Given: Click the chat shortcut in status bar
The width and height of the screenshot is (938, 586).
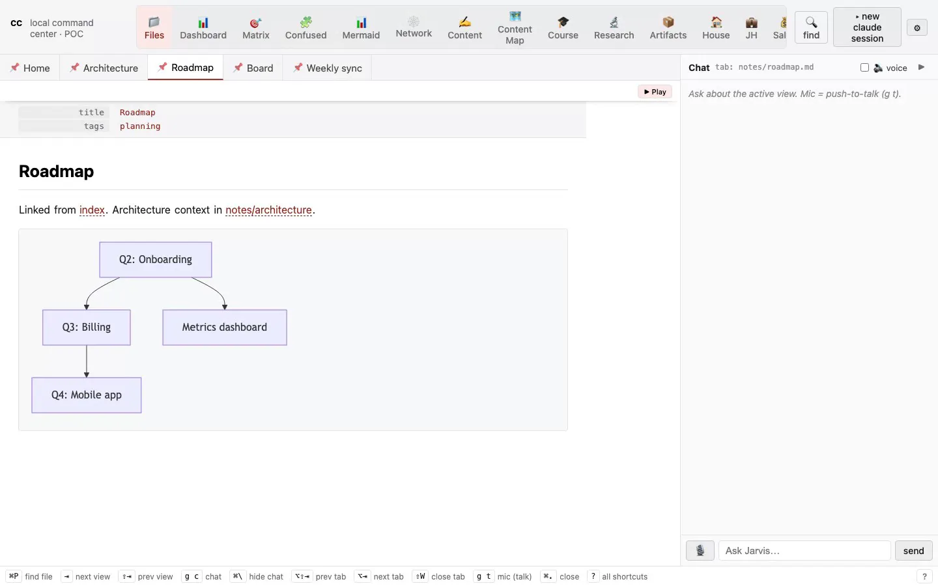Looking at the screenshot, I should click(x=202, y=576).
